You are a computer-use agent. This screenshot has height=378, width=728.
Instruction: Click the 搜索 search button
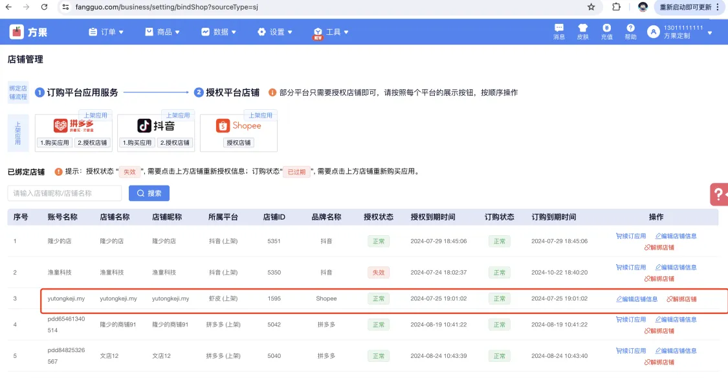[x=149, y=193]
